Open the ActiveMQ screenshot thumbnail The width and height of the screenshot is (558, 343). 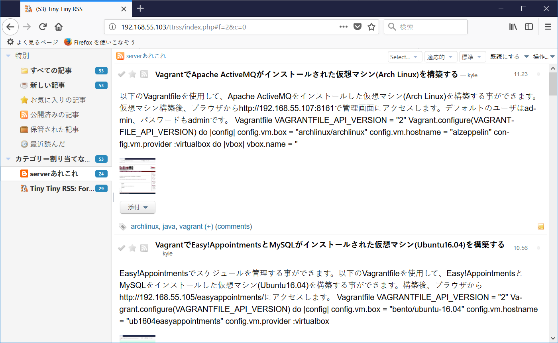138,176
